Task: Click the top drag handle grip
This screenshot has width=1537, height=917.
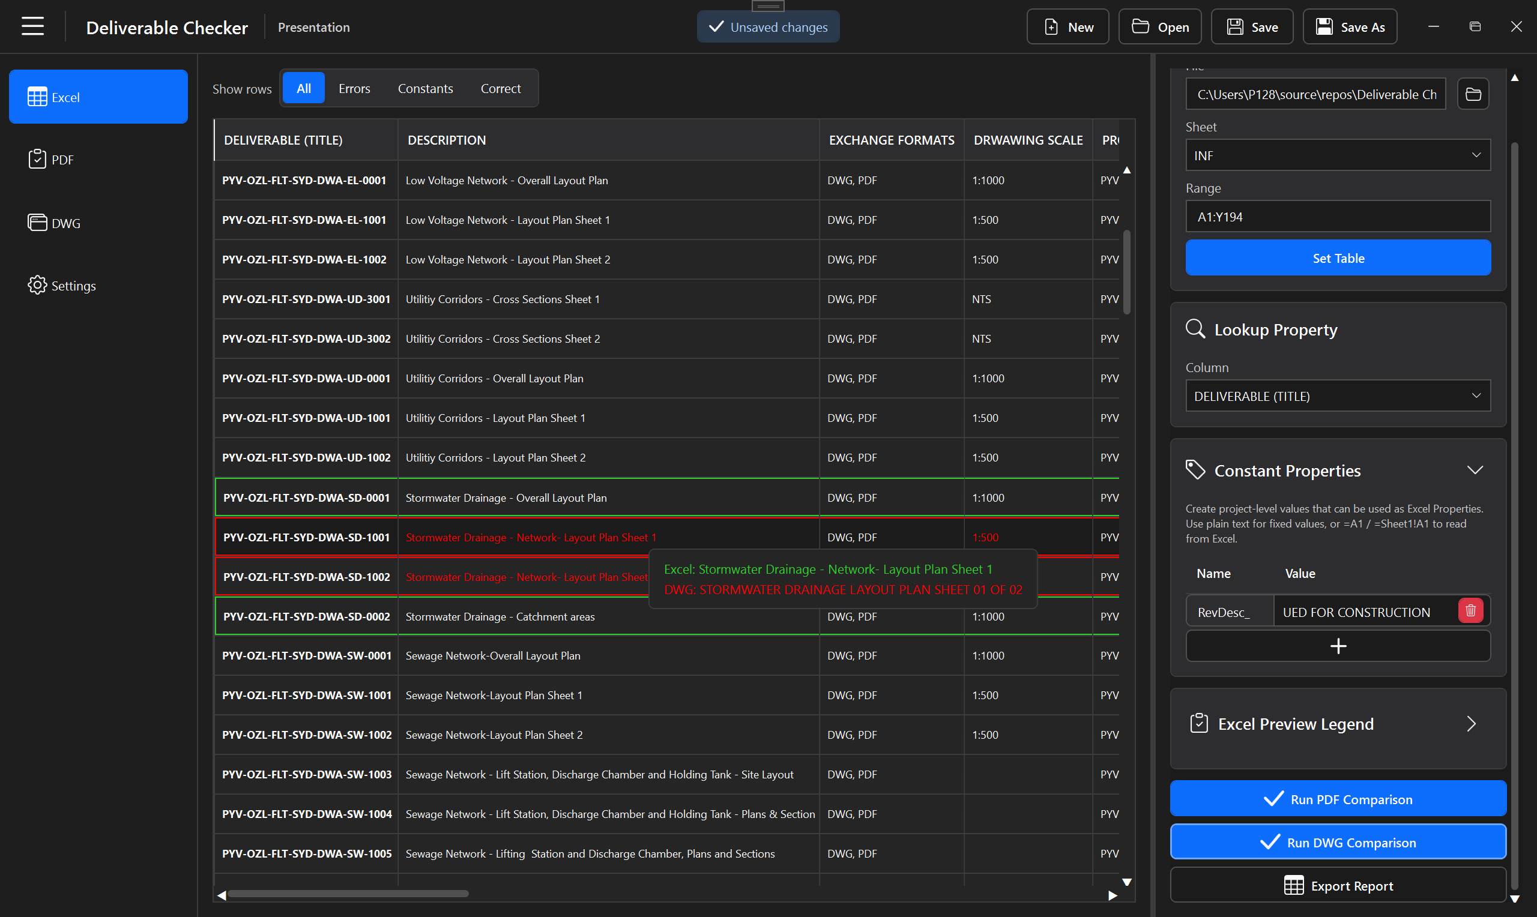Action: point(767,5)
